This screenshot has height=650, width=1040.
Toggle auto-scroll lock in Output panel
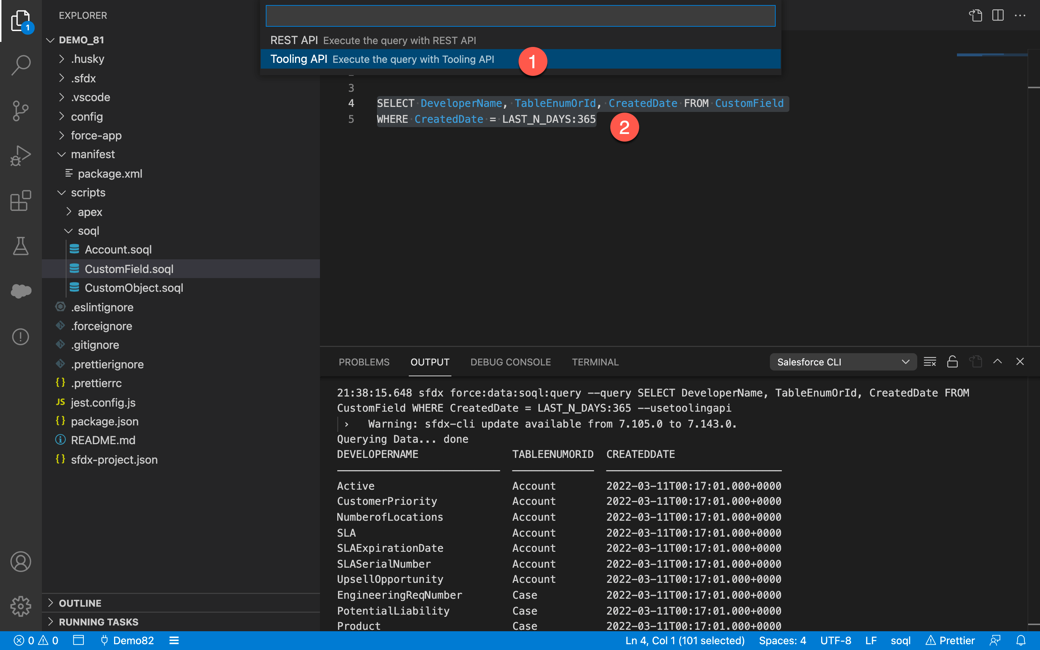[x=952, y=361]
